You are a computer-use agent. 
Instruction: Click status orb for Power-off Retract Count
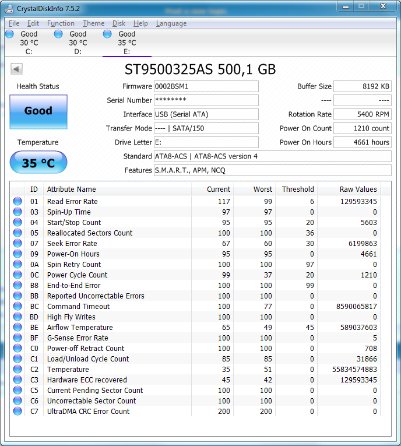[x=17, y=348]
